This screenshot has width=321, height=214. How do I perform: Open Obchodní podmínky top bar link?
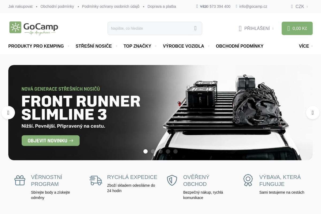pos(57,6)
